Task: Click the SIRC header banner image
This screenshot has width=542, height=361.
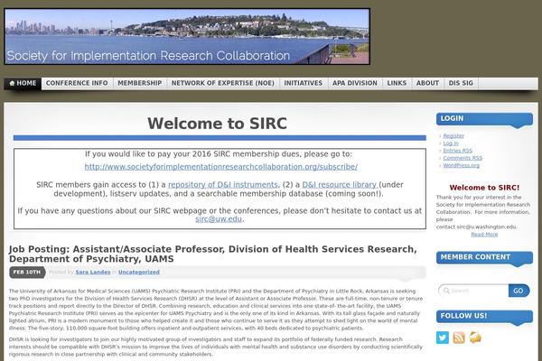Action: click(187, 36)
